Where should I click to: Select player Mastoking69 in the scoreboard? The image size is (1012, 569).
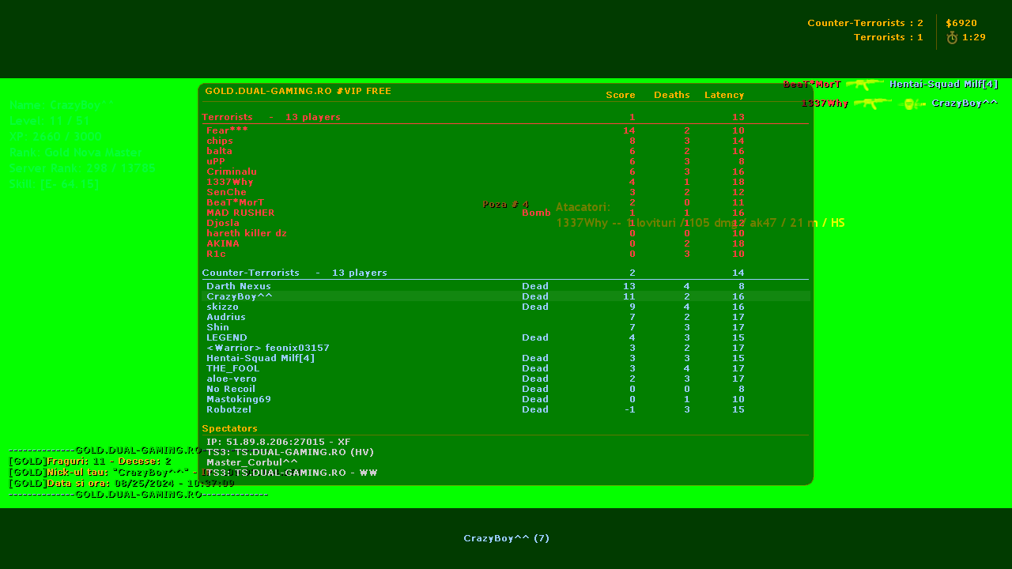(x=239, y=399)
